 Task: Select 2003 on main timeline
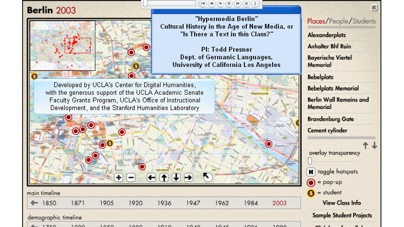click(x=280, y=203)
